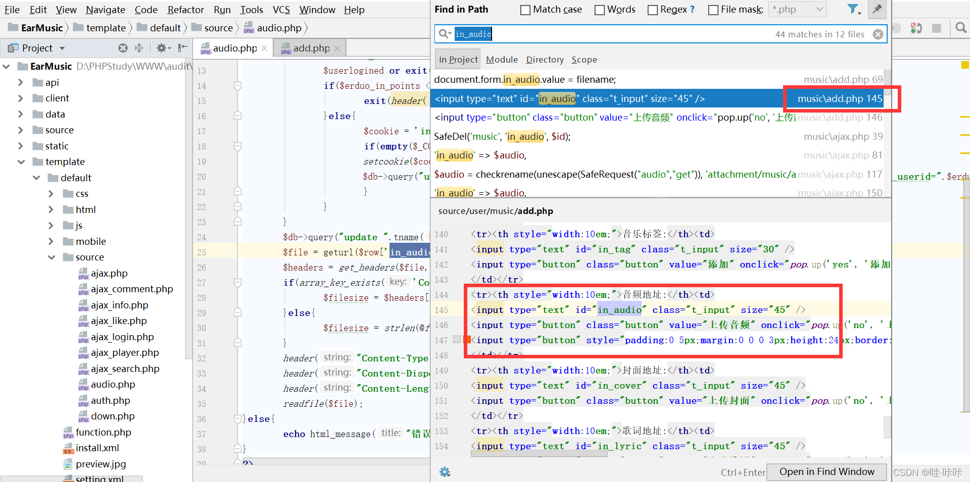Enable the Match case checkbox
Screen dimensions: 970x482
click(x=525, y=10)
